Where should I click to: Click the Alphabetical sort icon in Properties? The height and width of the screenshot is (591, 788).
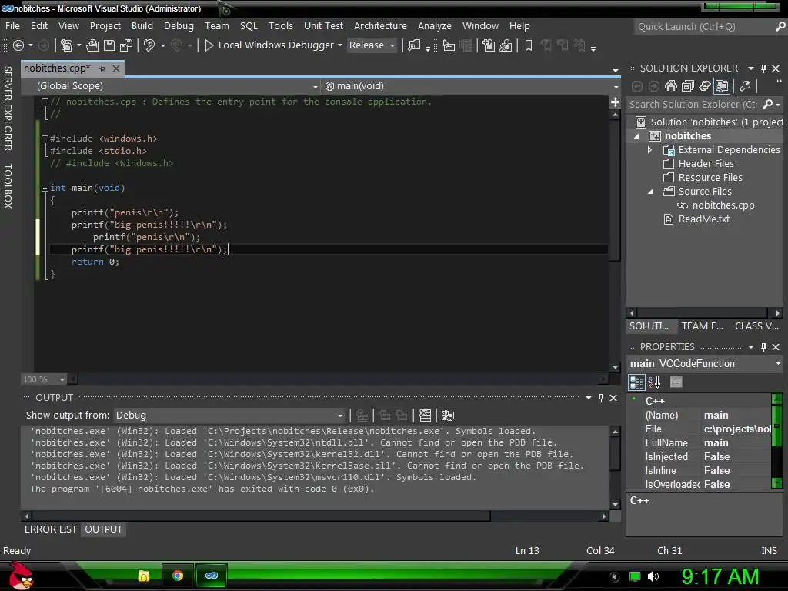point(654,383)
